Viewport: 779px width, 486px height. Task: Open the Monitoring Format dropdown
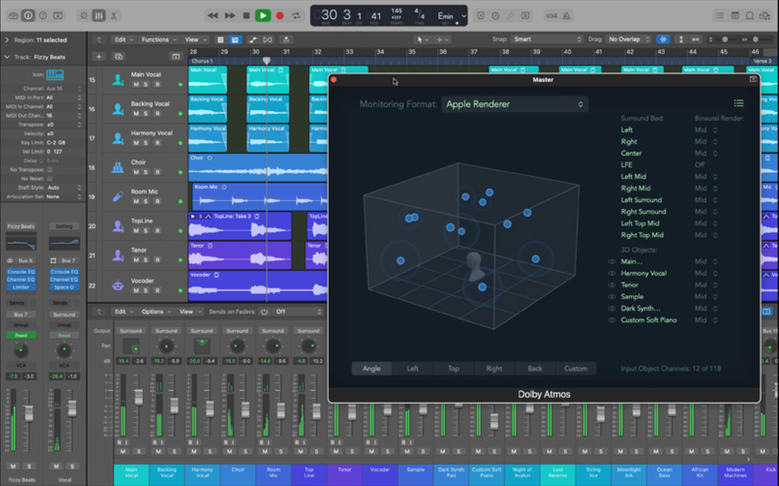click(x=515, y=104)
